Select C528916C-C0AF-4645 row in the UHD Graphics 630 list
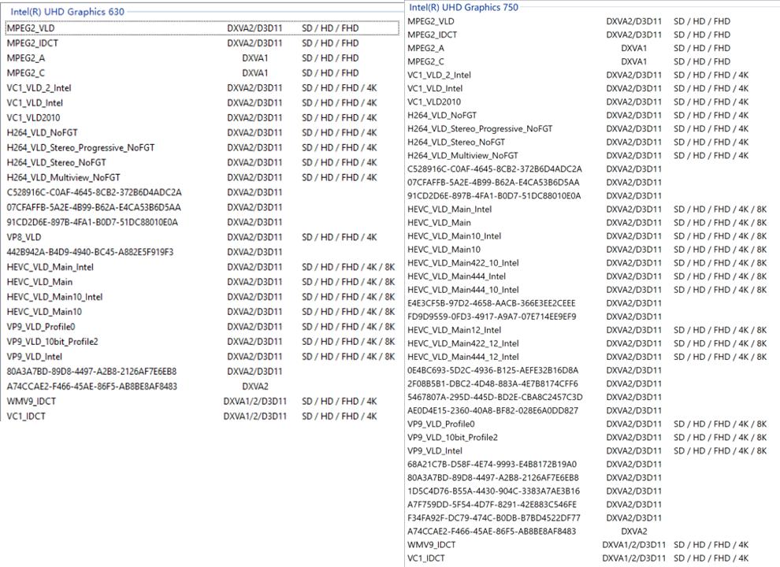The image size is (780, 567). point(202,192)
